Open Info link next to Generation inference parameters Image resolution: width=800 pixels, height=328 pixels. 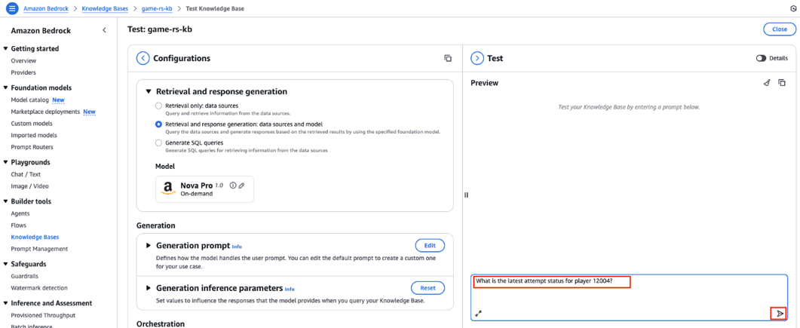click(290, 289)
